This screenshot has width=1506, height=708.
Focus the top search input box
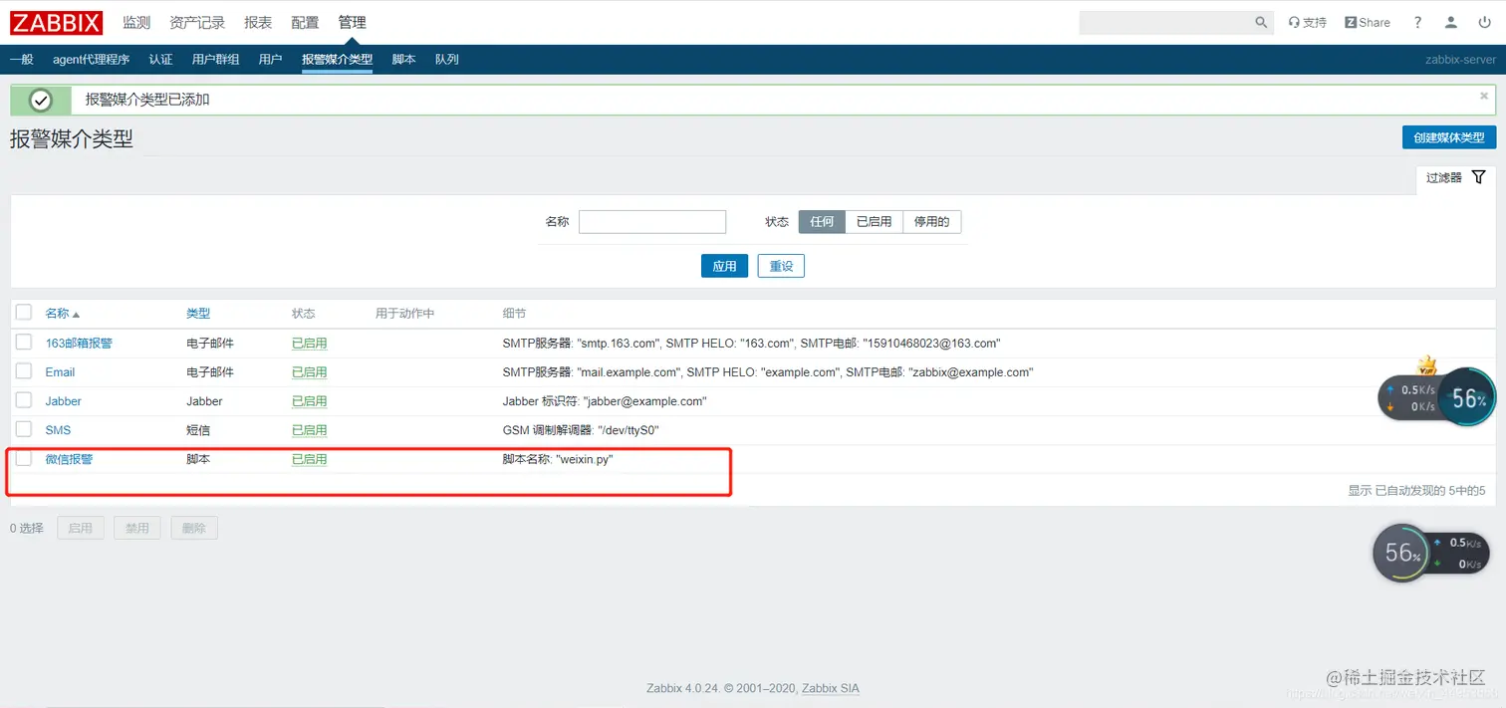1166,22
